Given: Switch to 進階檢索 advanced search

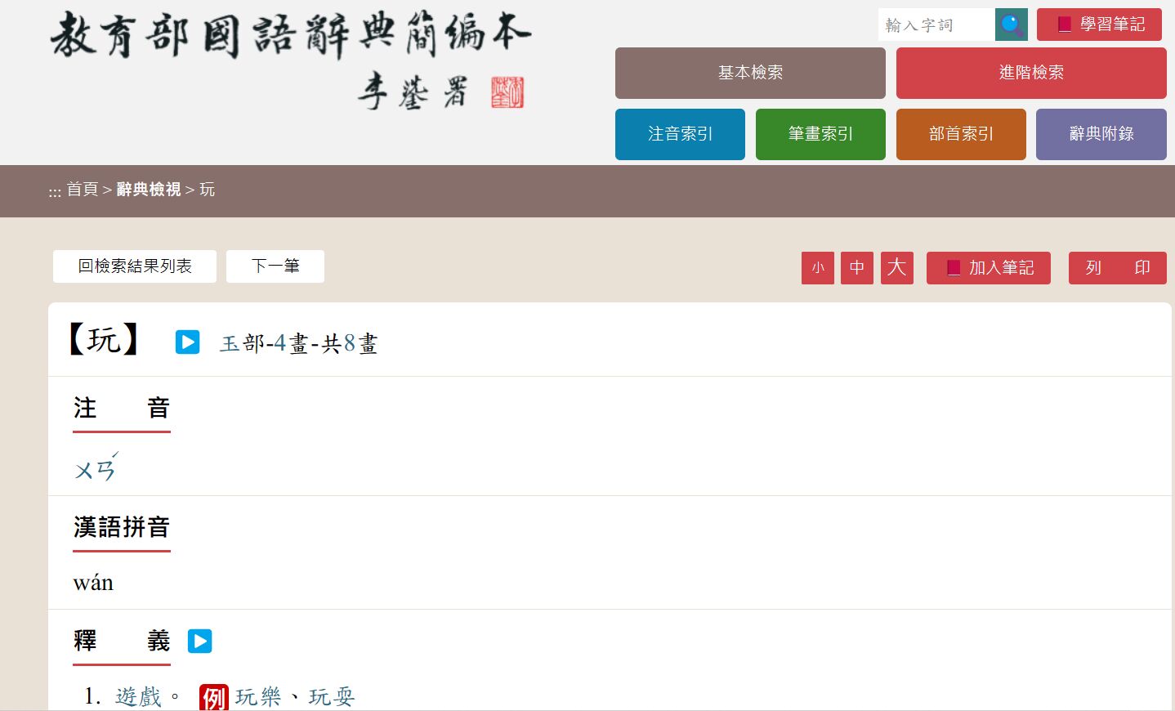Looking at the screenshot, I should coord(1031,73).
